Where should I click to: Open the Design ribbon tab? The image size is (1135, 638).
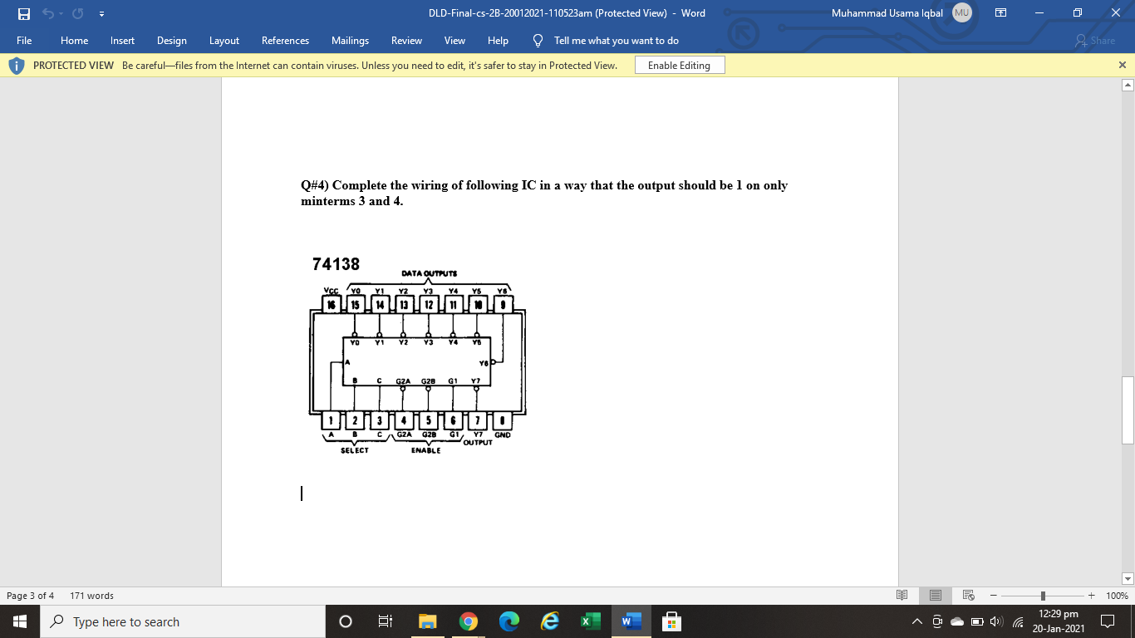pos(171,40)
